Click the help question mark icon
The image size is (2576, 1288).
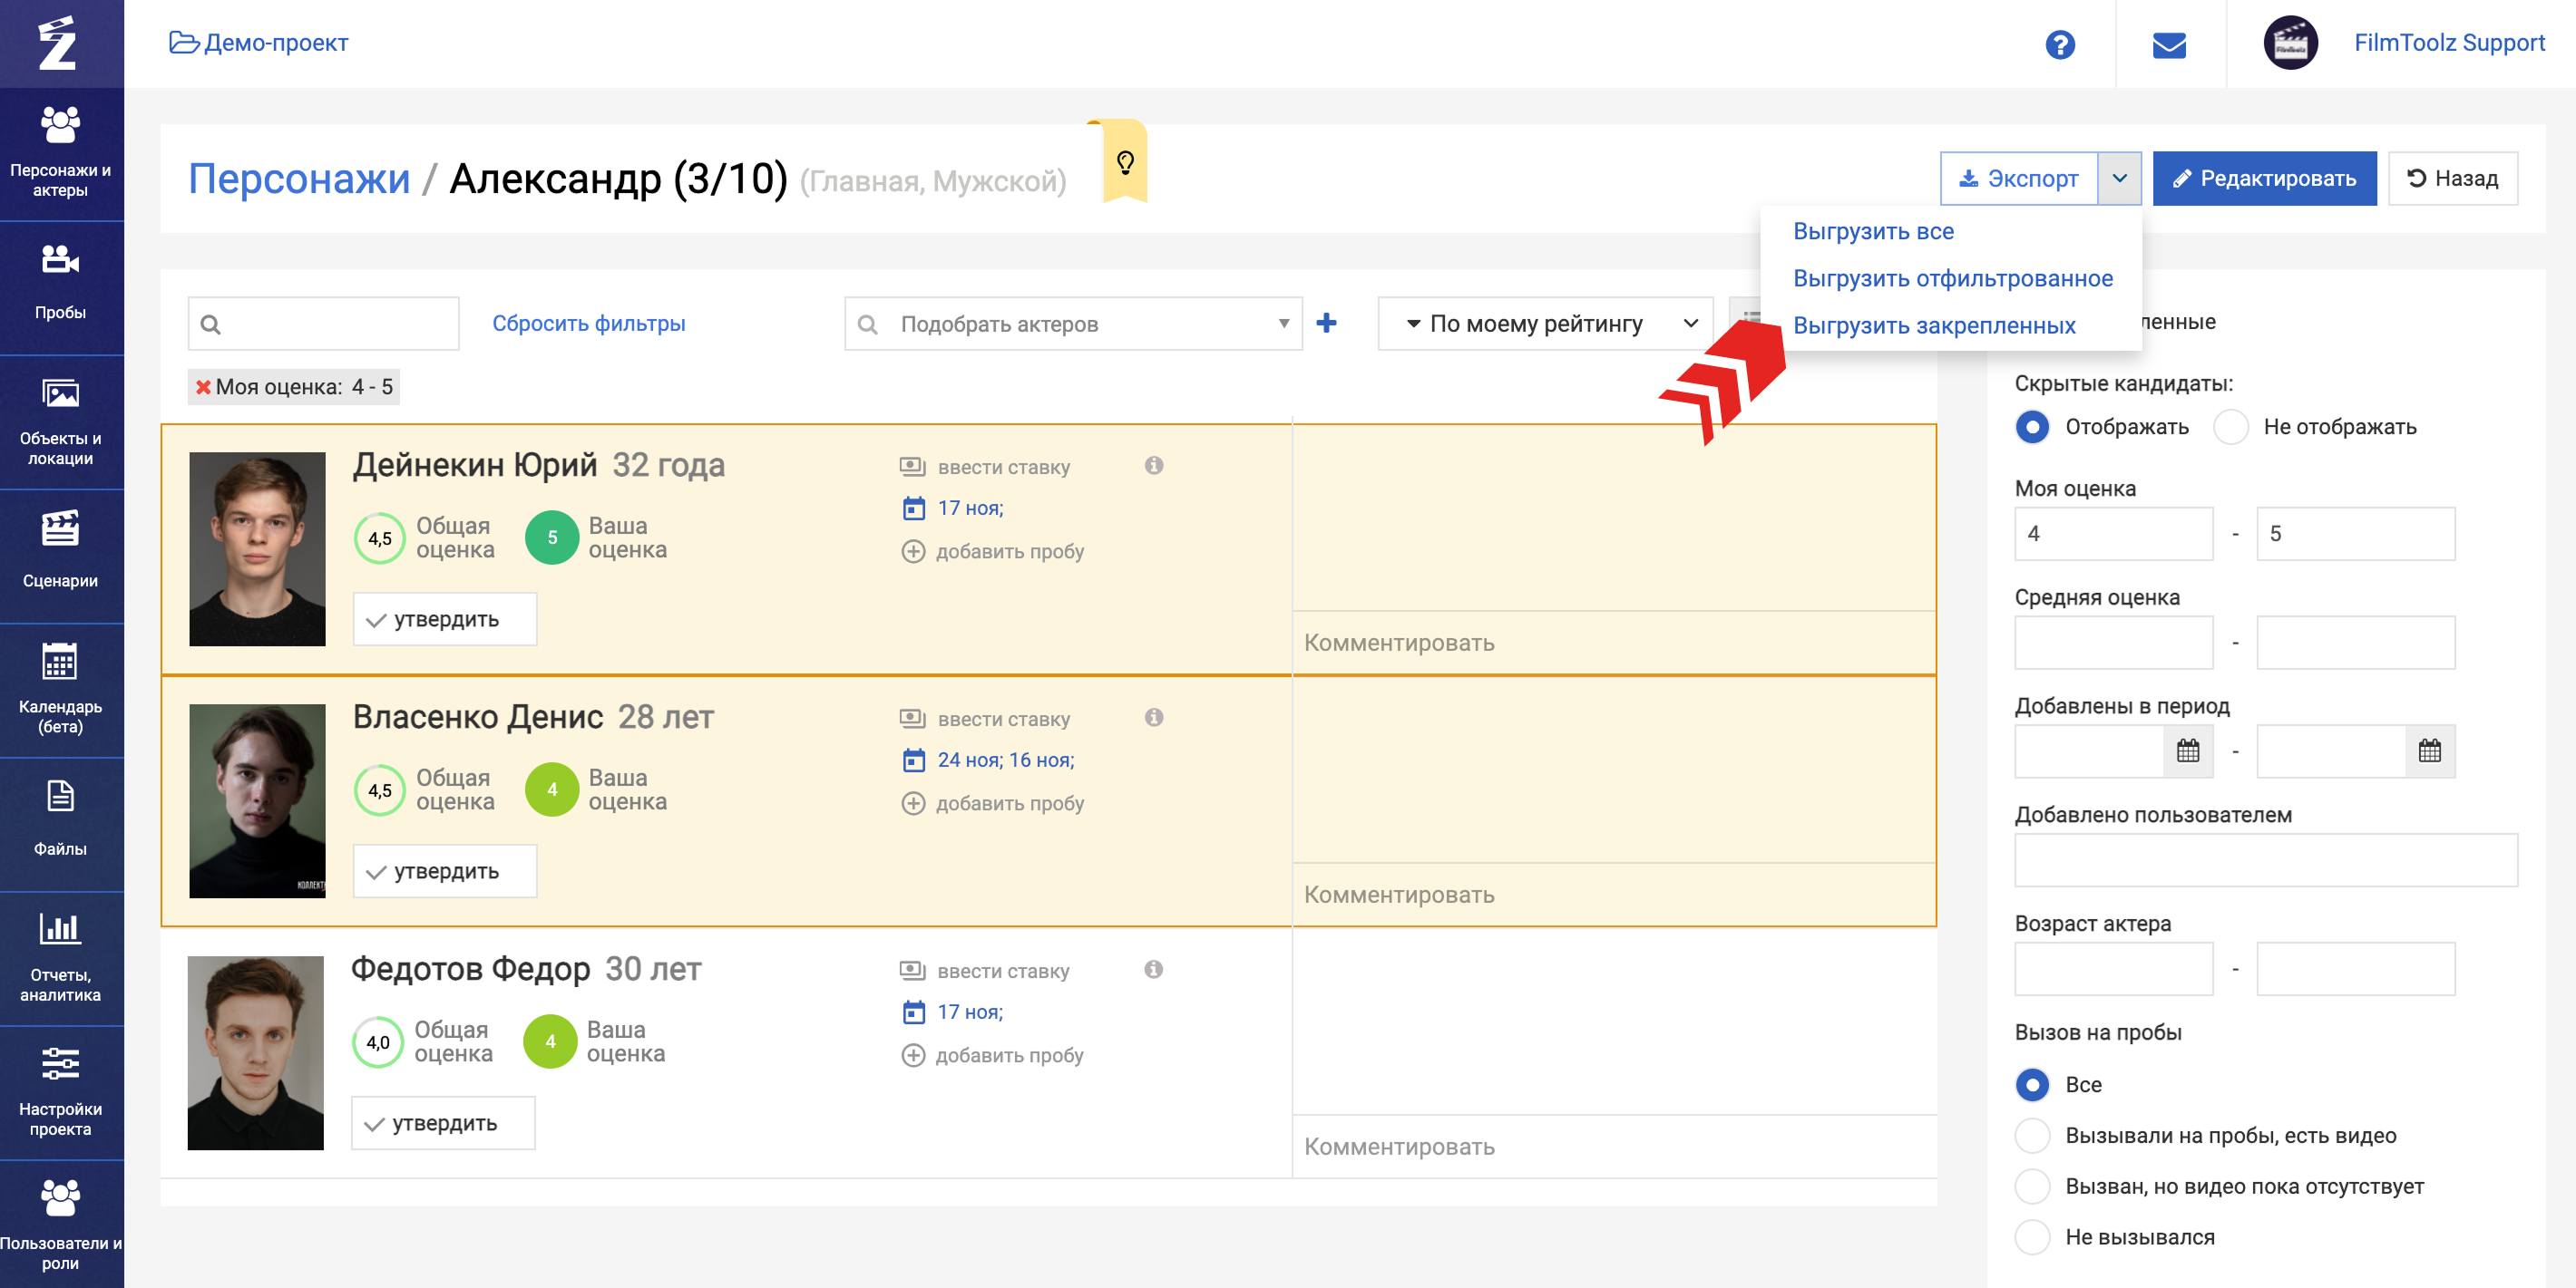point(2059,44)
